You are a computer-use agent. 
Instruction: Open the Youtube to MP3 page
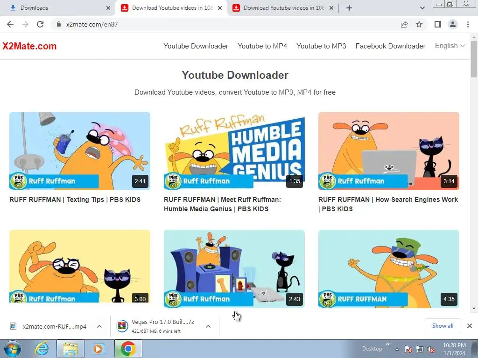[x=321, y=46]
